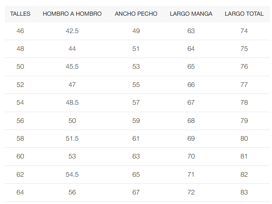This screenshot has width=272, height=204.
Task: Select size 52 in the TALLES column
Action: tap(20, 84)
